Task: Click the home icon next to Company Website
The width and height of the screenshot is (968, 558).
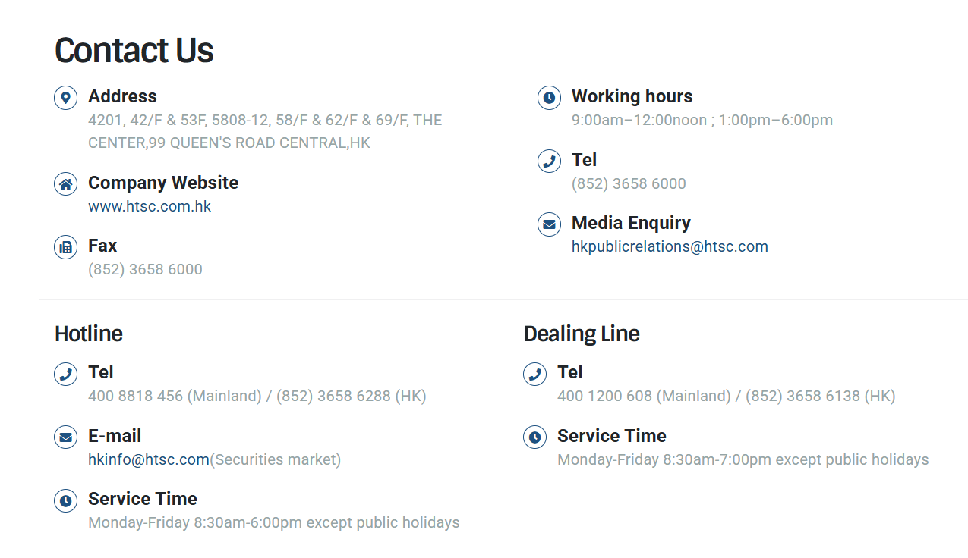Action: pos(66,184)
